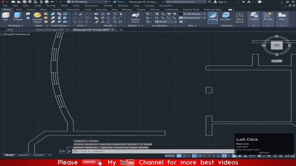The width and height of the screenshot is (296, 166).
Task: Open the Help question mark icon
Action: [260, 2]
